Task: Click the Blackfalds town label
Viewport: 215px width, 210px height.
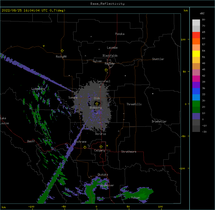Action: tap(110, 56)
